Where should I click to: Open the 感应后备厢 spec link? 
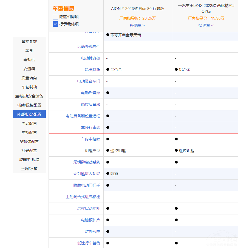(91, 104)
